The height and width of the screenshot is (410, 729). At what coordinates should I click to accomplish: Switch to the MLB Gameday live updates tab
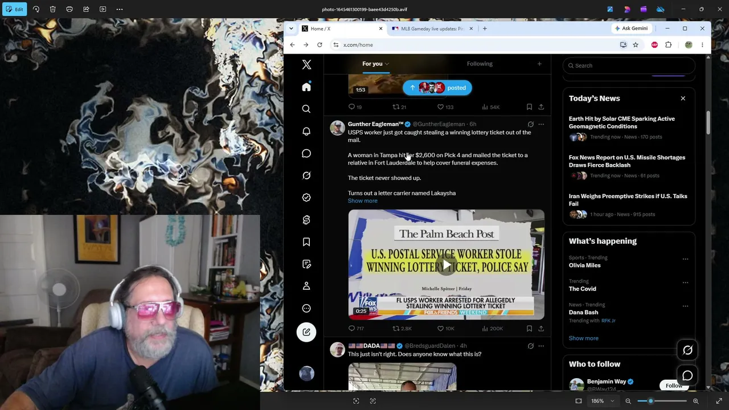pos(431,28)
